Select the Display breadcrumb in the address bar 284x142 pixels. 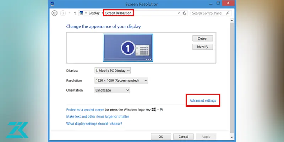pyautogui.click(x=94, y=13)
